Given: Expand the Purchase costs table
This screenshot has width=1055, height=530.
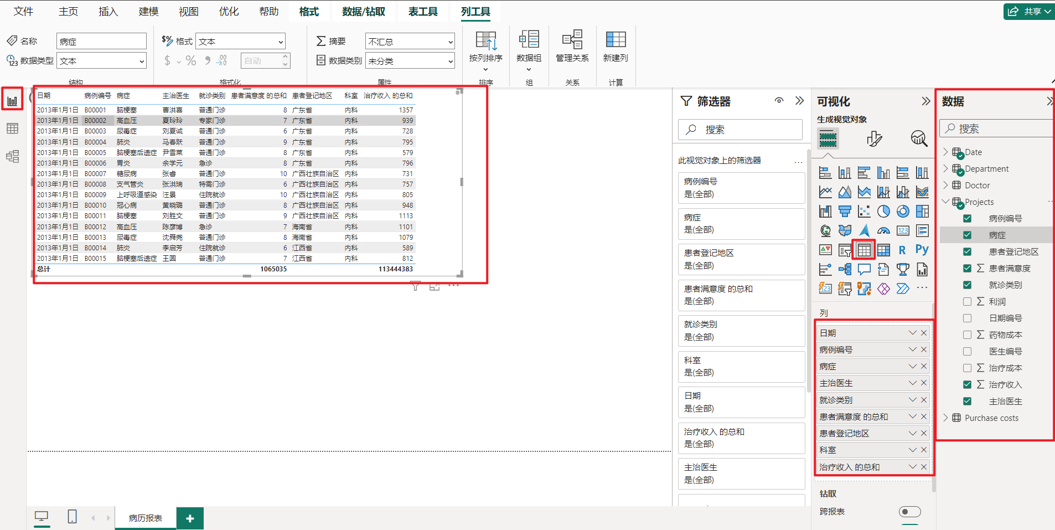Looking at the screenshot, I should pos(945,418).
